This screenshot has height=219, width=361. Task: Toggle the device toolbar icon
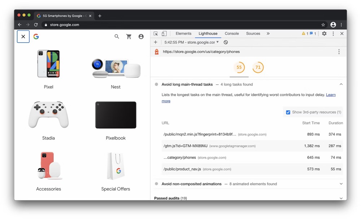(x=164, y=34)
